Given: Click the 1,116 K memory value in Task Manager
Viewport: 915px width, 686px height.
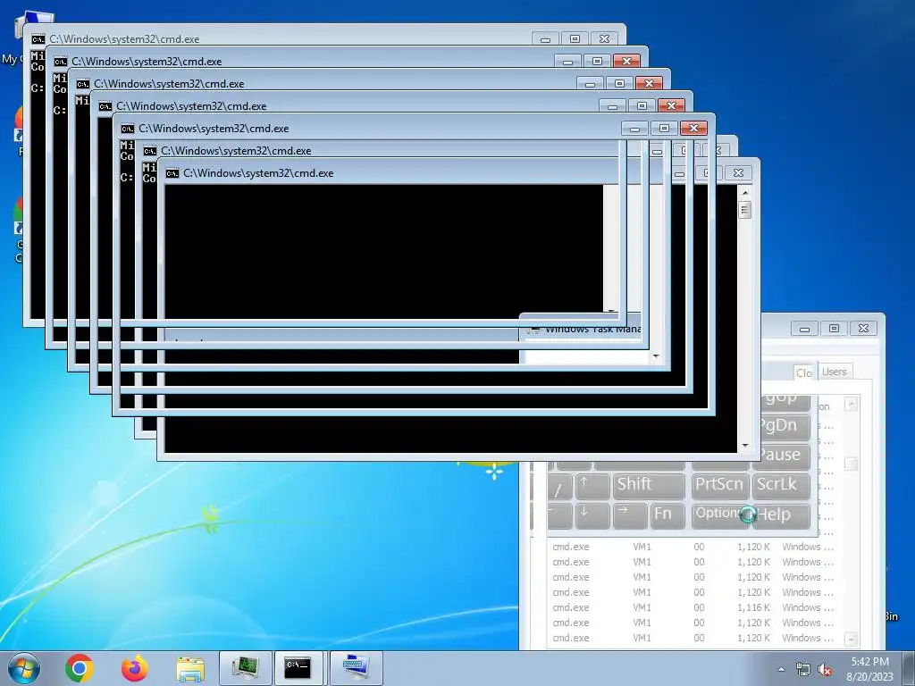Looking at the screenshot, I should 753,607.
